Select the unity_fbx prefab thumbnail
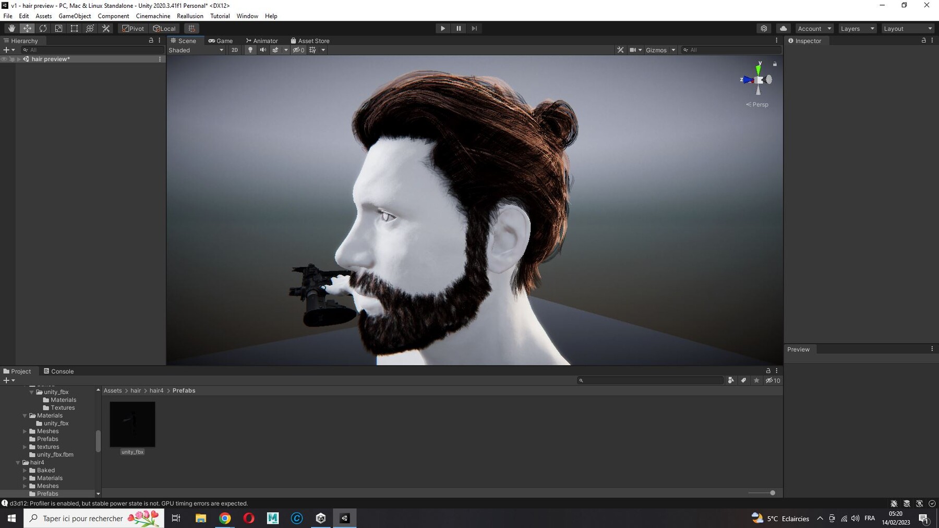Viewport: 939px width, 528px height. 133,424
